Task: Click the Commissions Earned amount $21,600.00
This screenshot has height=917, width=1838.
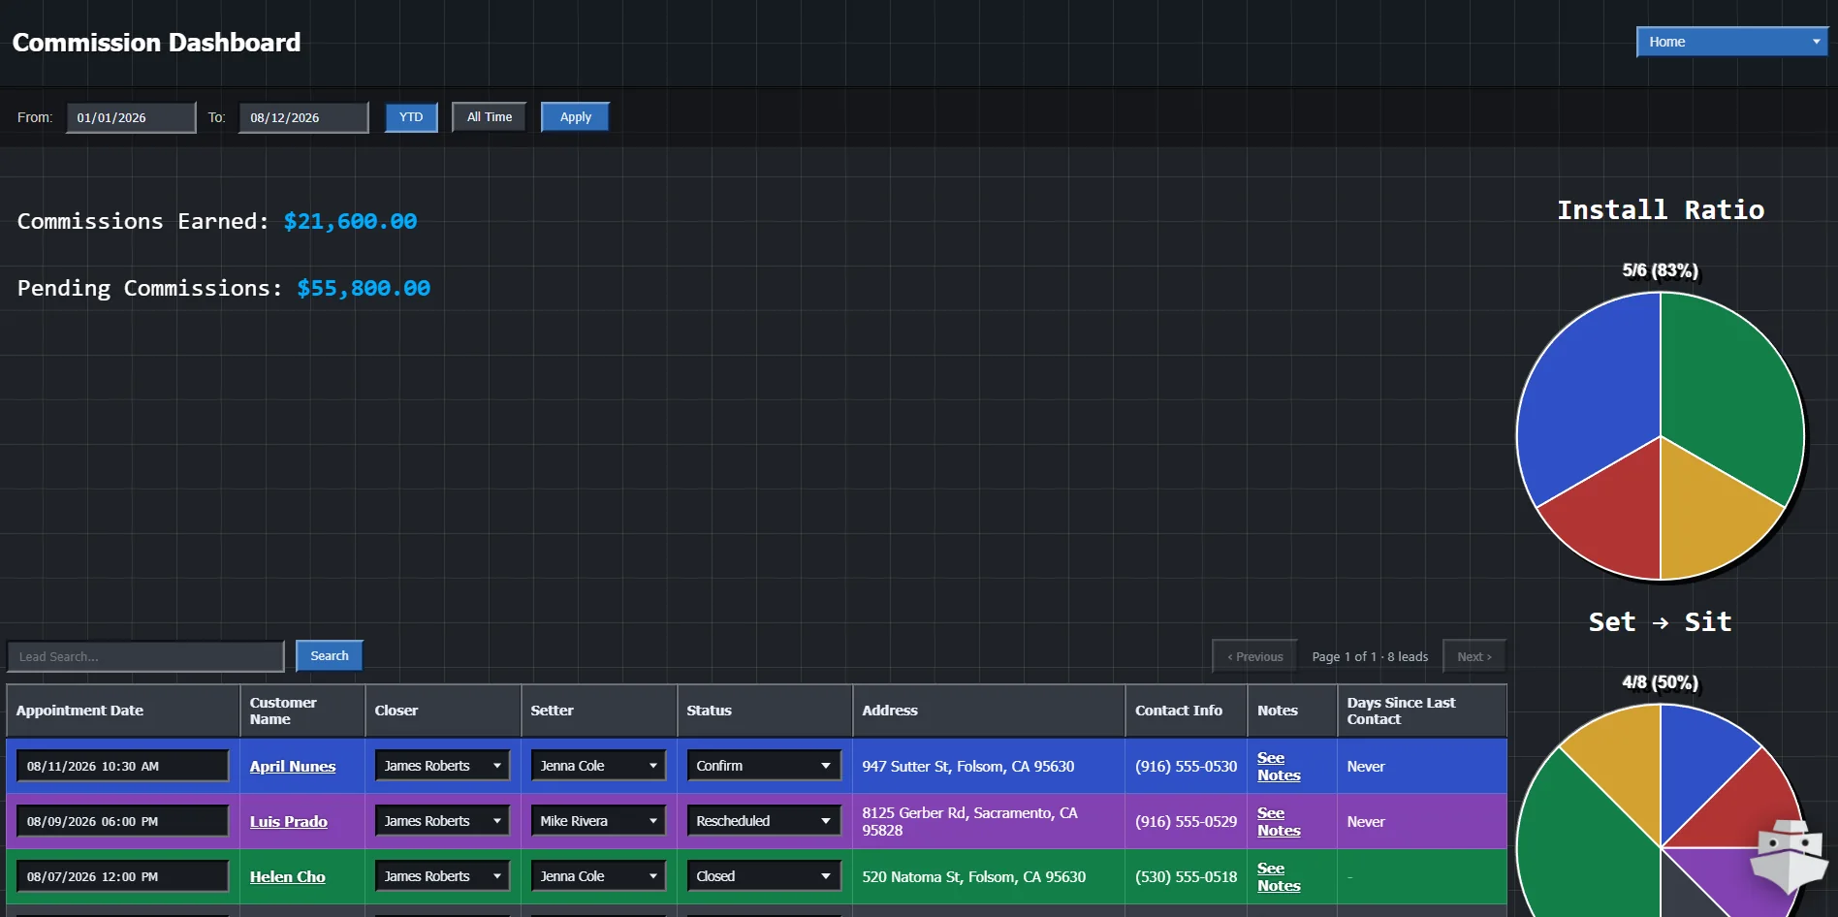Action: coord(350,222)
